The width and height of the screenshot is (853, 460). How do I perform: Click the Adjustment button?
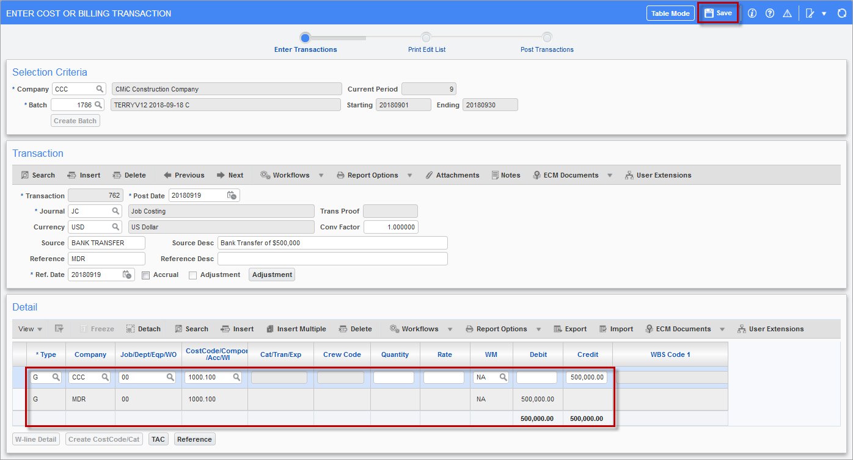[x=272, y=275]
